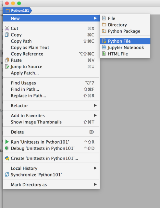Click the green zoom window button
The height and width of the screenshot is (208, 160).
(19, 3)
